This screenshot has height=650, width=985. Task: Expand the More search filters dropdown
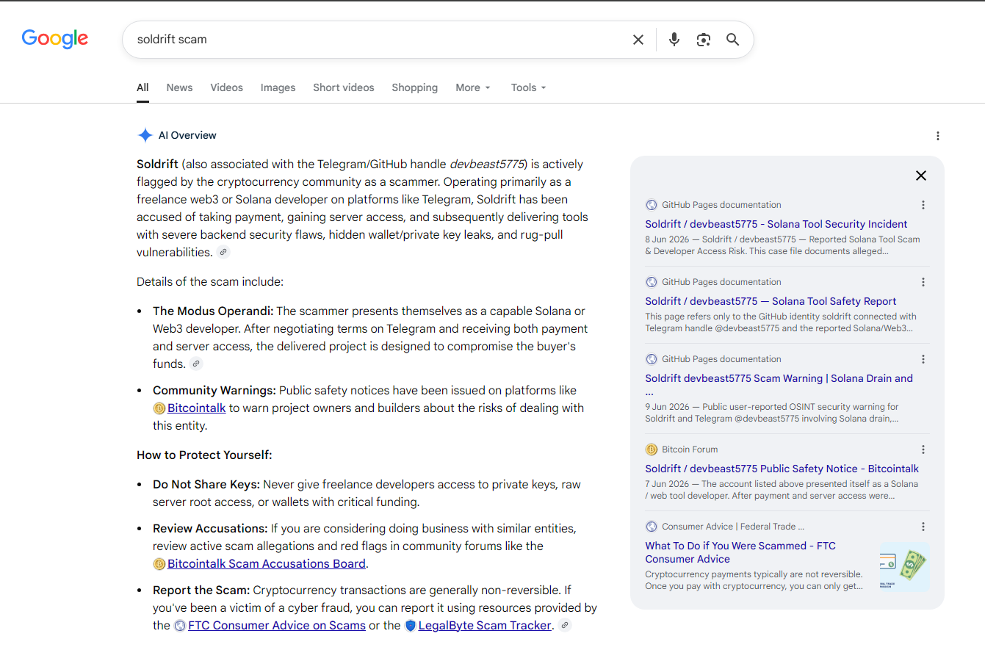pyautogui.click(x=472, y=87)
